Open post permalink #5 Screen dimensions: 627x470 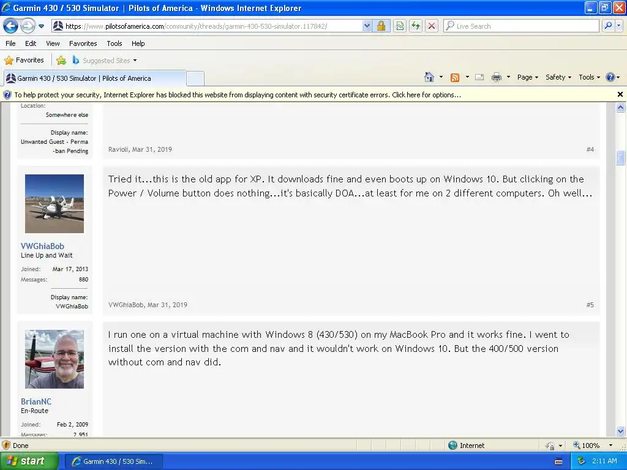pos(590,305)
